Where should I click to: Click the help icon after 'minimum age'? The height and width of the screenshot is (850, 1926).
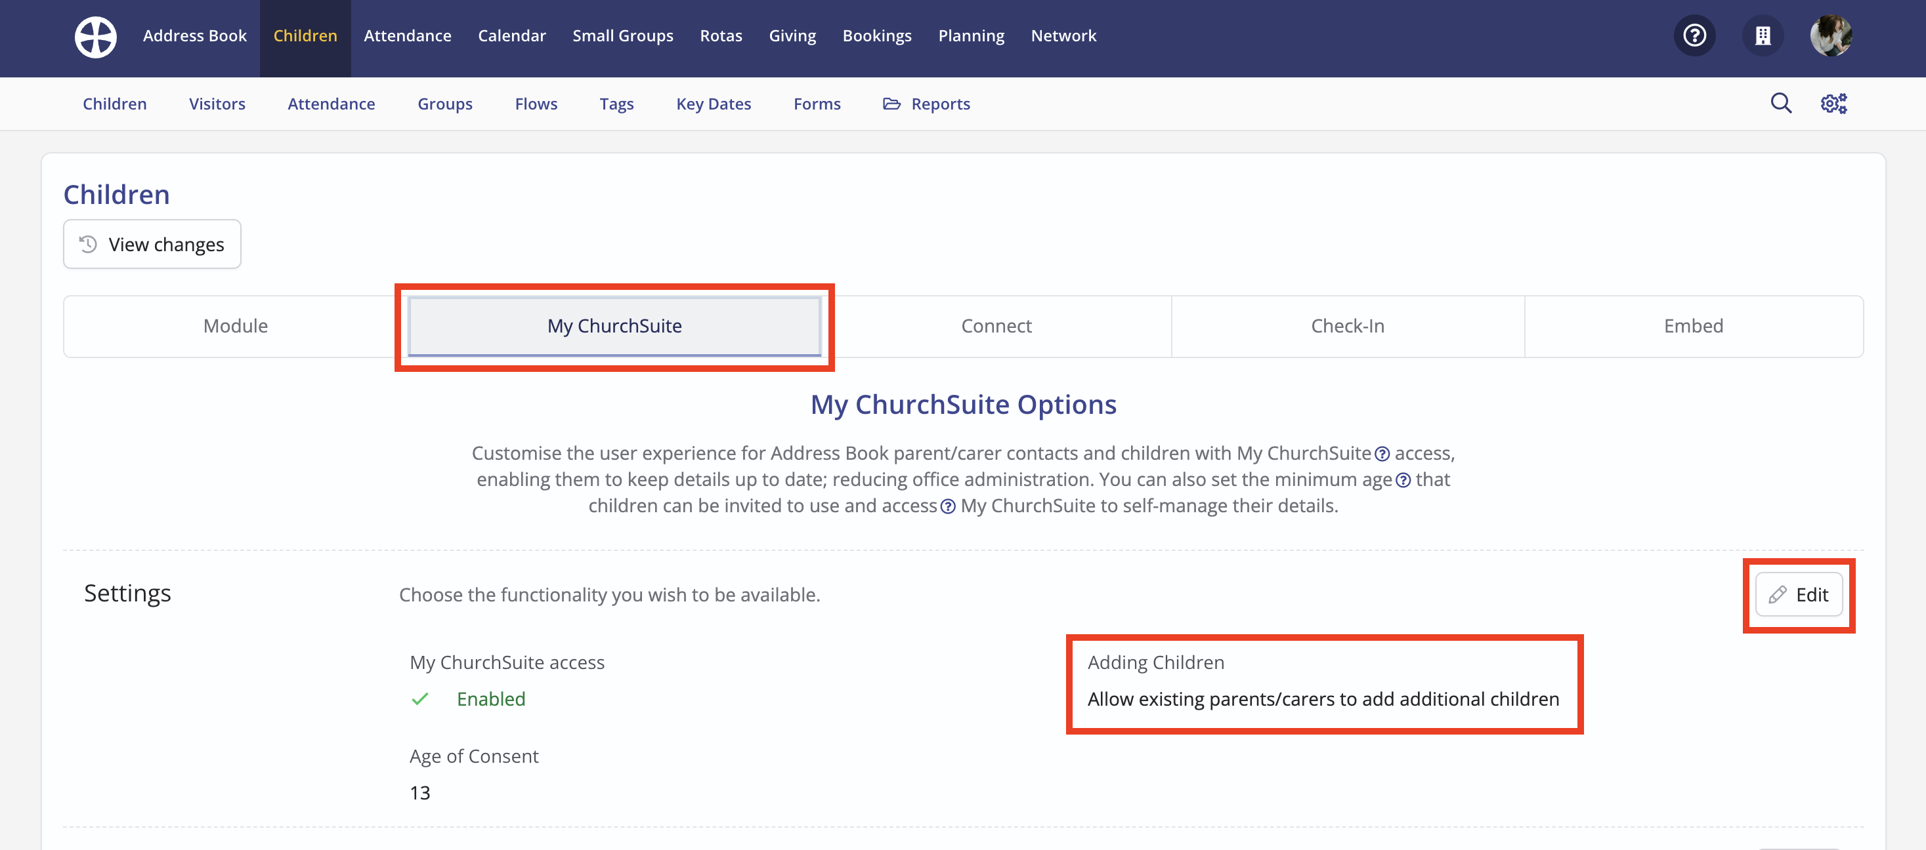tap(1403, 480)
